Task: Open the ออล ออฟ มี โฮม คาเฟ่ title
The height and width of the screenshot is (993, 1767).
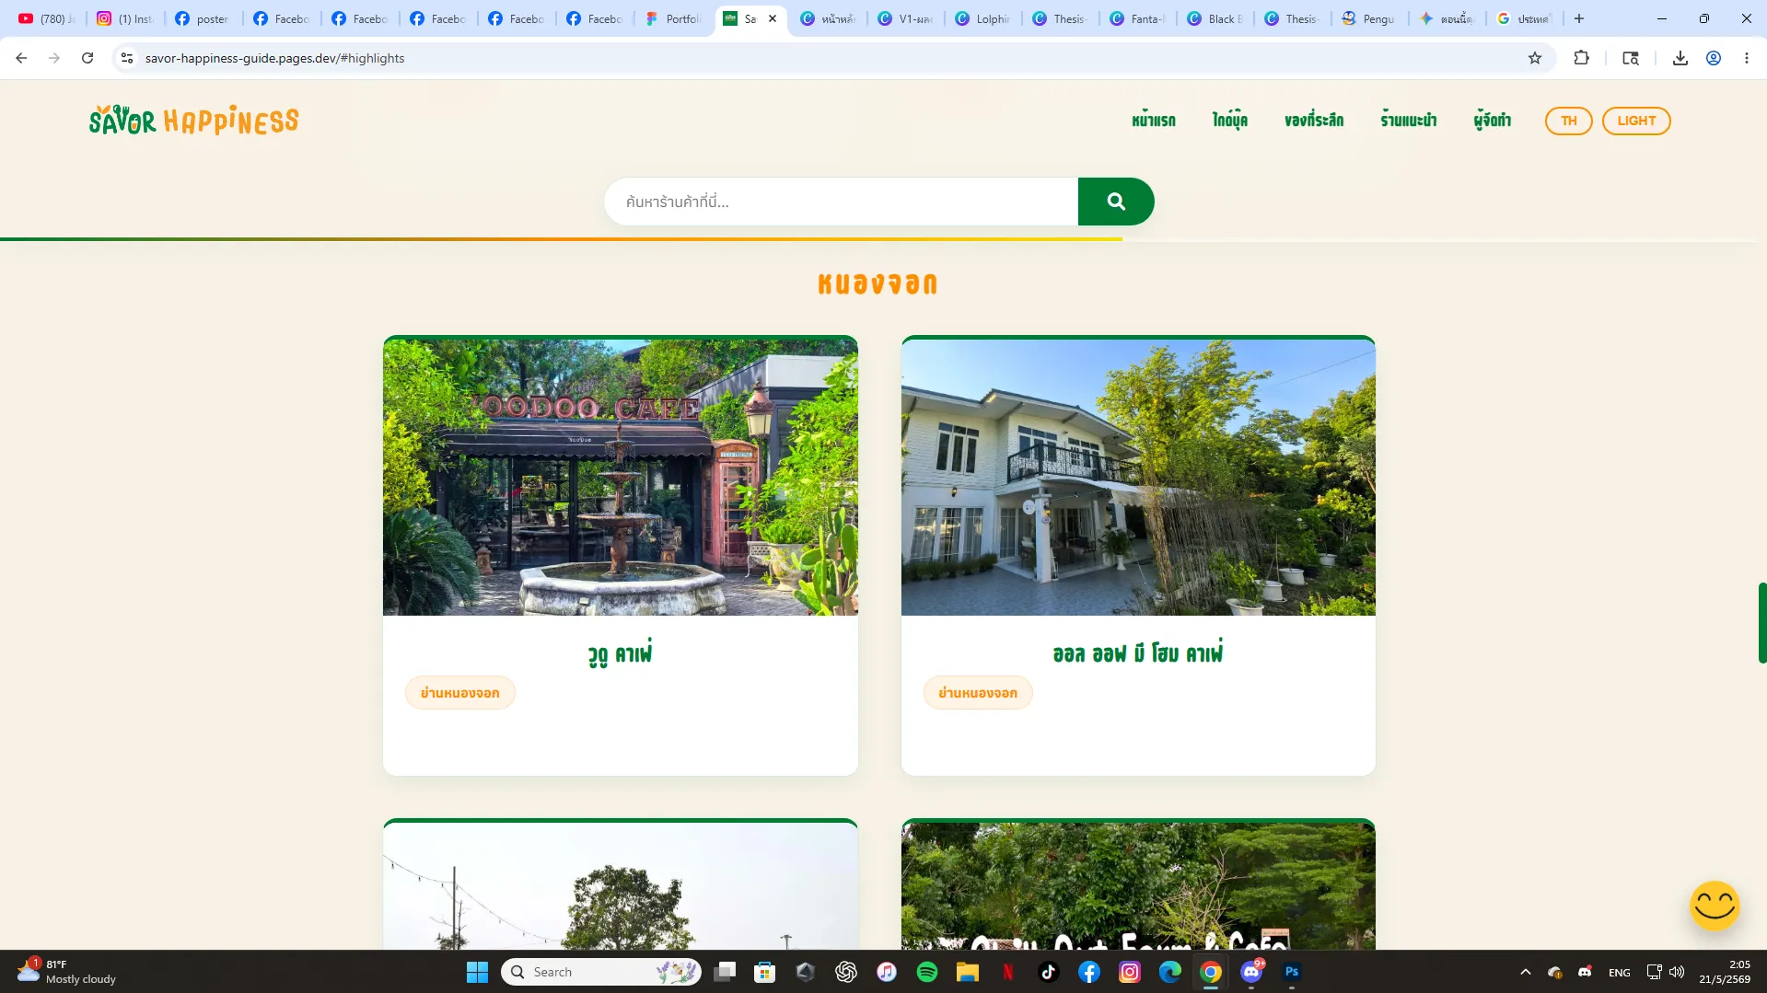Action: click(x=1138, y=653)
